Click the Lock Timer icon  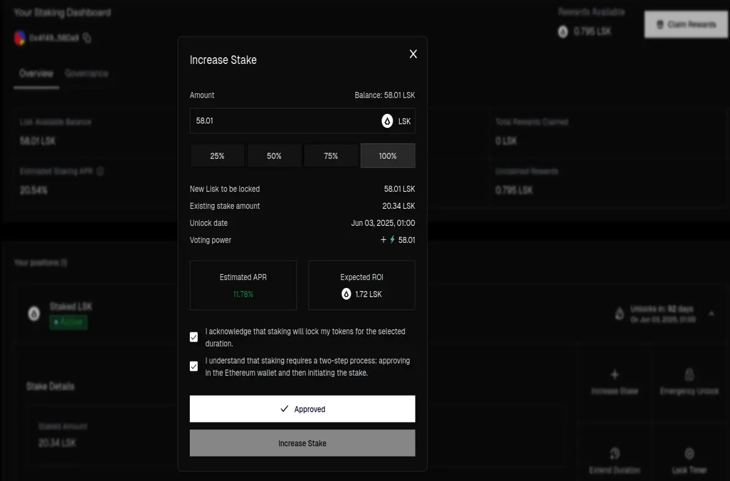pos(689,454)
